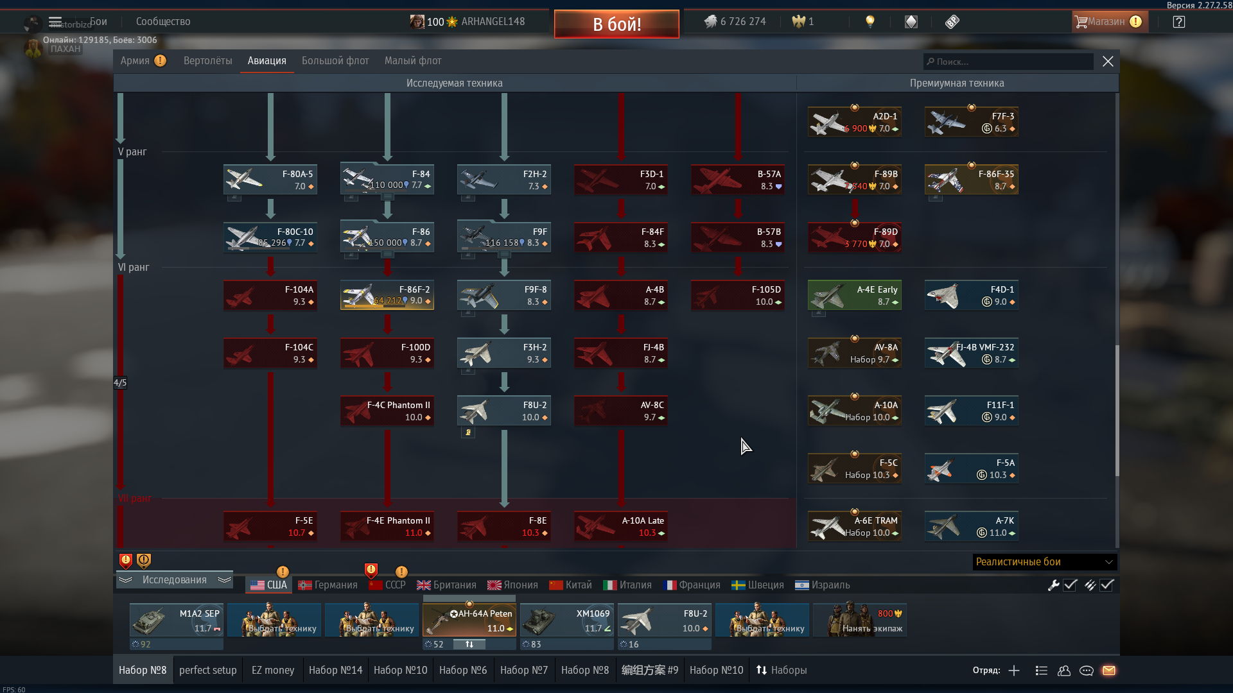The width and height of the screenshot is (1233, 693).
Task: Open the Сообщество menu
Action: [163, 21]
